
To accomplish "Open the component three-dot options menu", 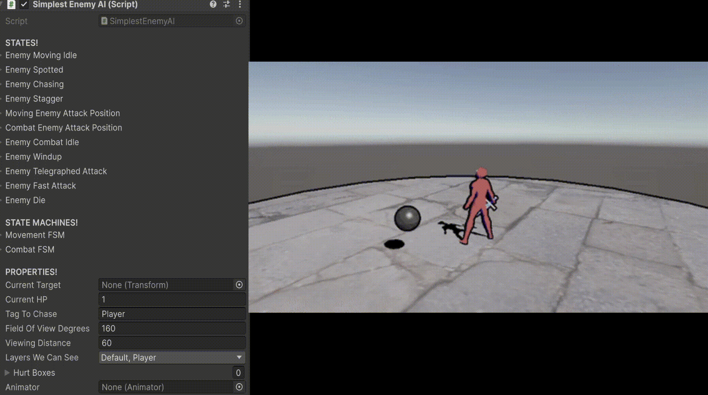I will (240, 4).
